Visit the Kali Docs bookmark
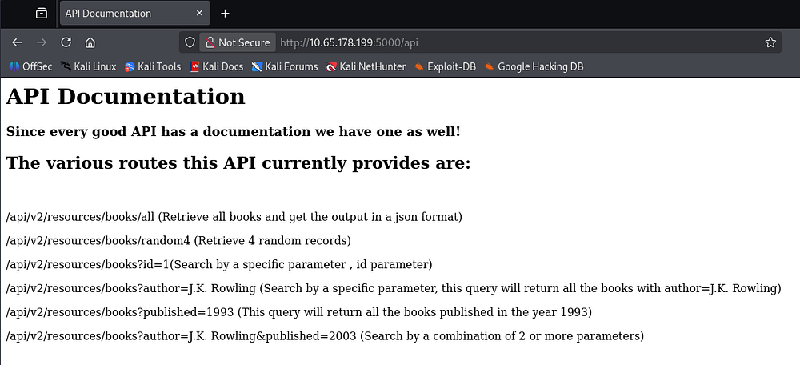This screenshot has width=800, height=365. [216, 66]
